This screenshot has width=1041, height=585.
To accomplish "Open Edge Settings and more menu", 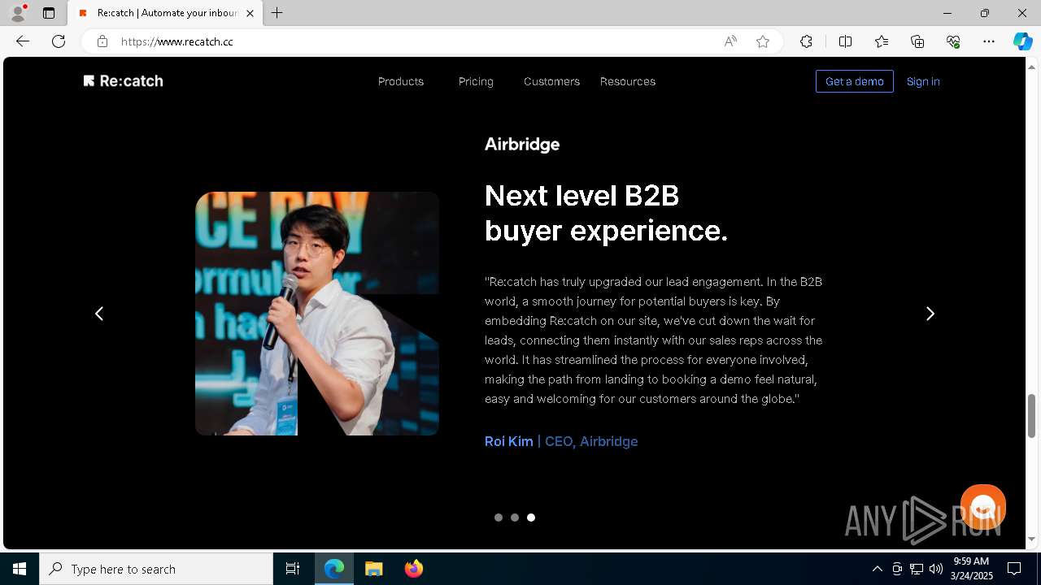I will click(989, 41).
